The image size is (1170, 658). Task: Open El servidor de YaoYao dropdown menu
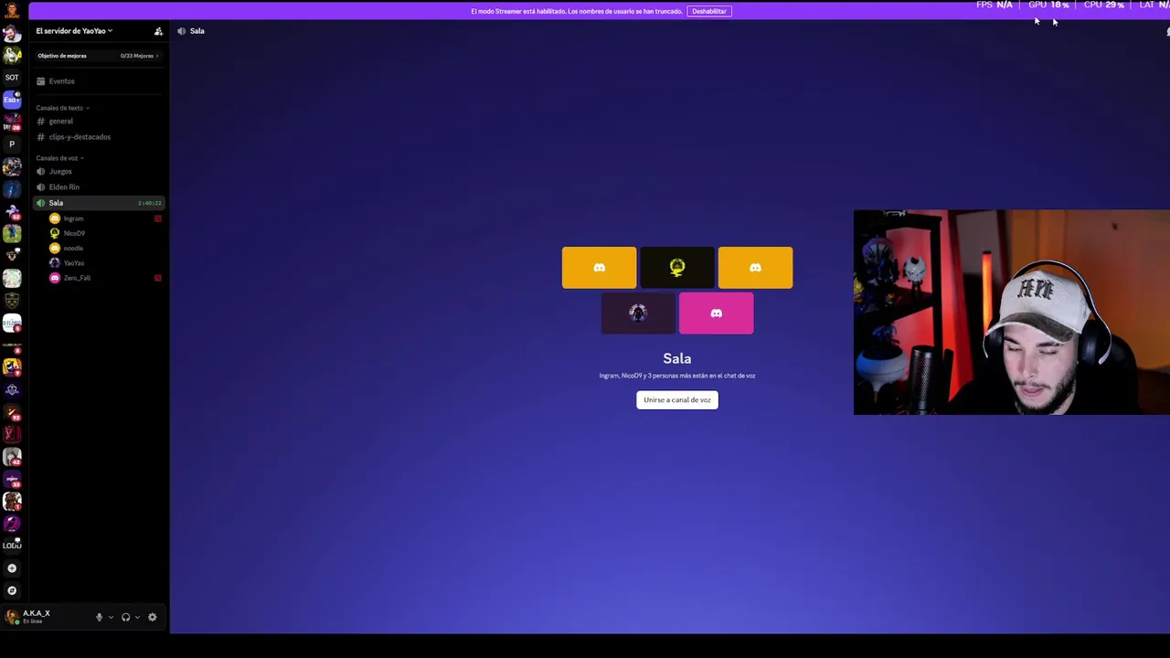click(x=74, y=31)
